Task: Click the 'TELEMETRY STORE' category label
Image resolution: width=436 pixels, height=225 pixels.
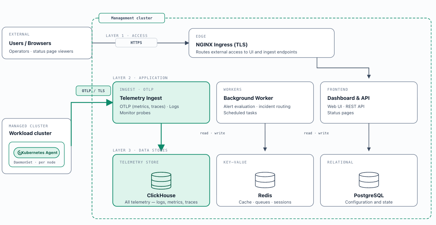Action: [139, 162]
